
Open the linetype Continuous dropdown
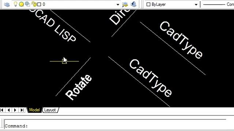coord(218,4)
